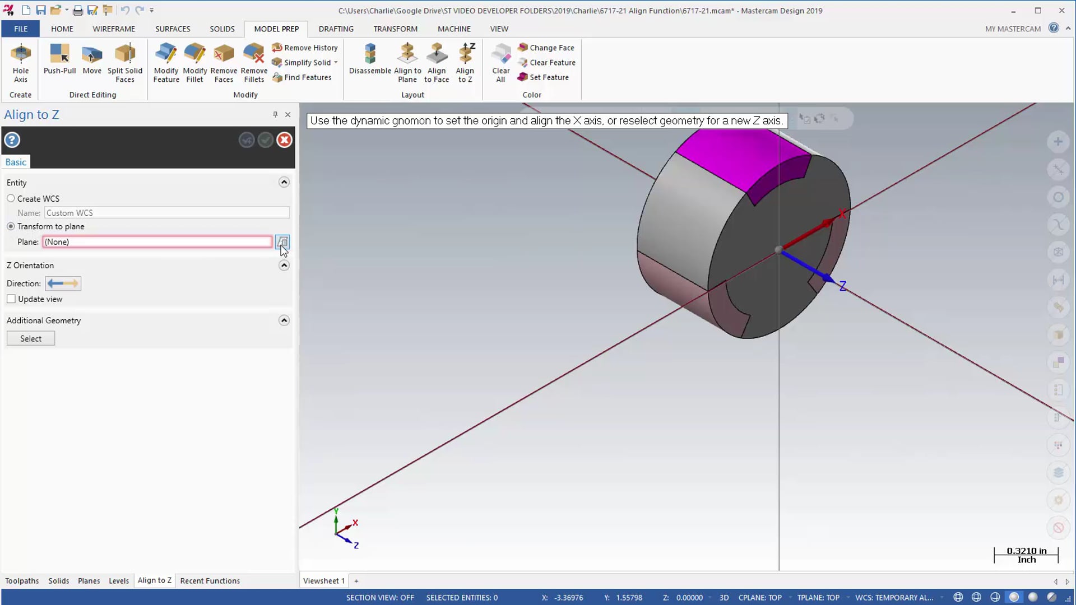Viewport: 1076px width, 605px height.
Task: Adjust the Z Direction slider control
Action: 63,283
